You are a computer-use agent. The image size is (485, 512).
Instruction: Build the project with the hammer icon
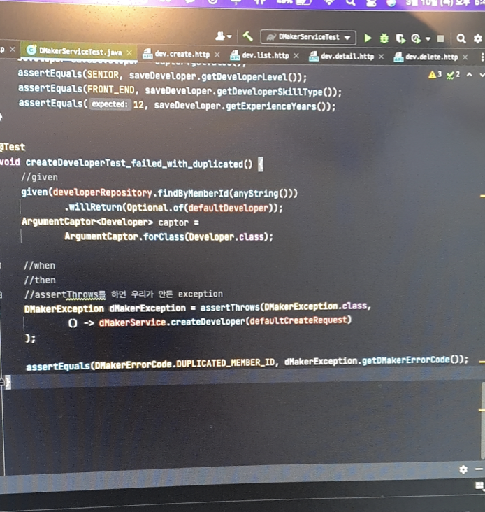(248, 36)
